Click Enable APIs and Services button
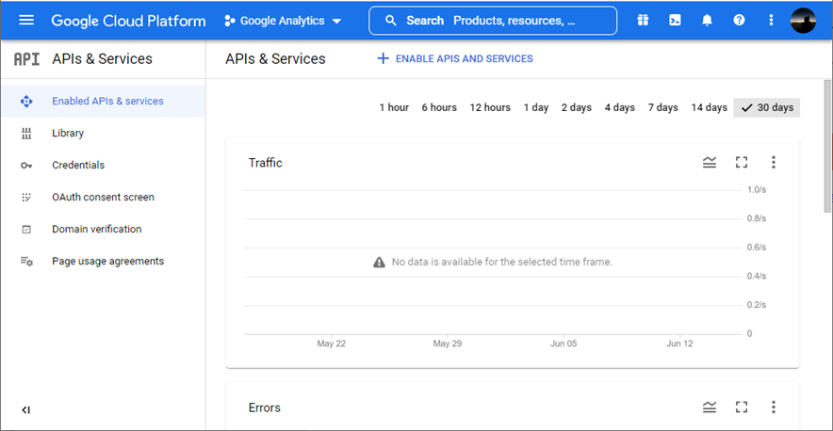Image resolution: width=833 pixels, height=431 pixels. point(455,58)
